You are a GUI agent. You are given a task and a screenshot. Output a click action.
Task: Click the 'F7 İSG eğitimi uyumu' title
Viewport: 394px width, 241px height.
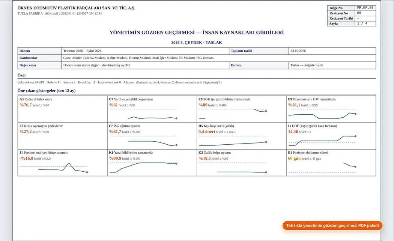coord(125,126)
